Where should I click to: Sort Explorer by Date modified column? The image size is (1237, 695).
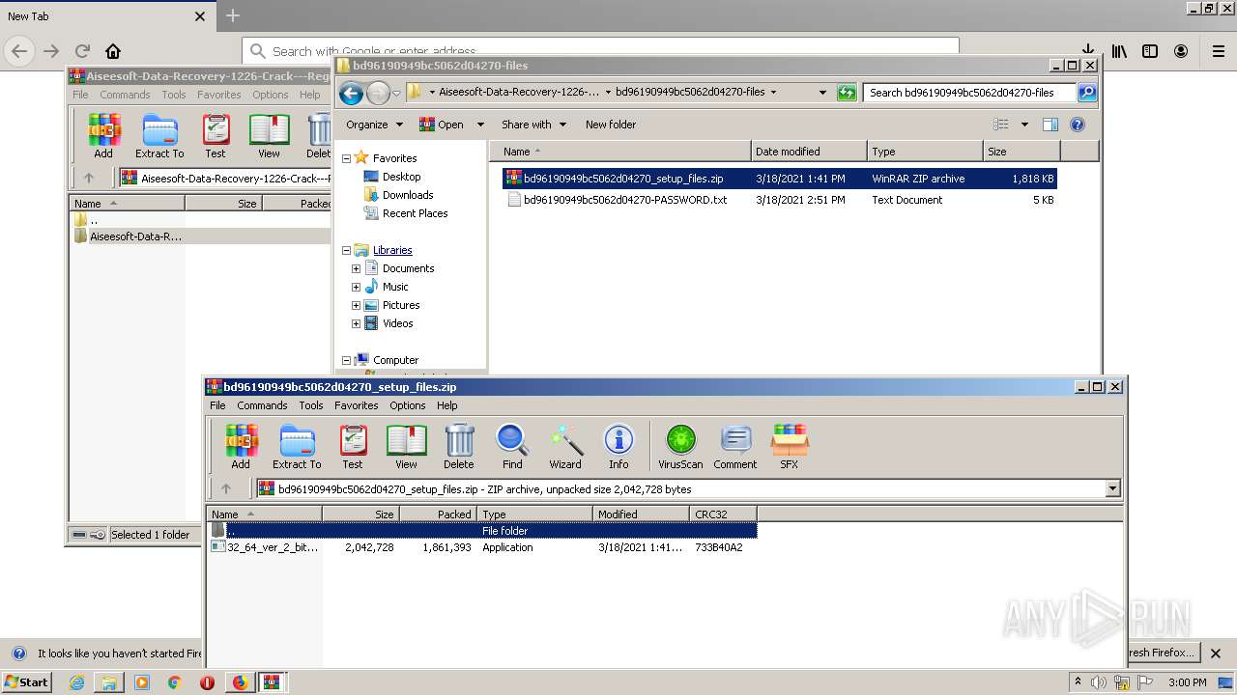[809, 152]
